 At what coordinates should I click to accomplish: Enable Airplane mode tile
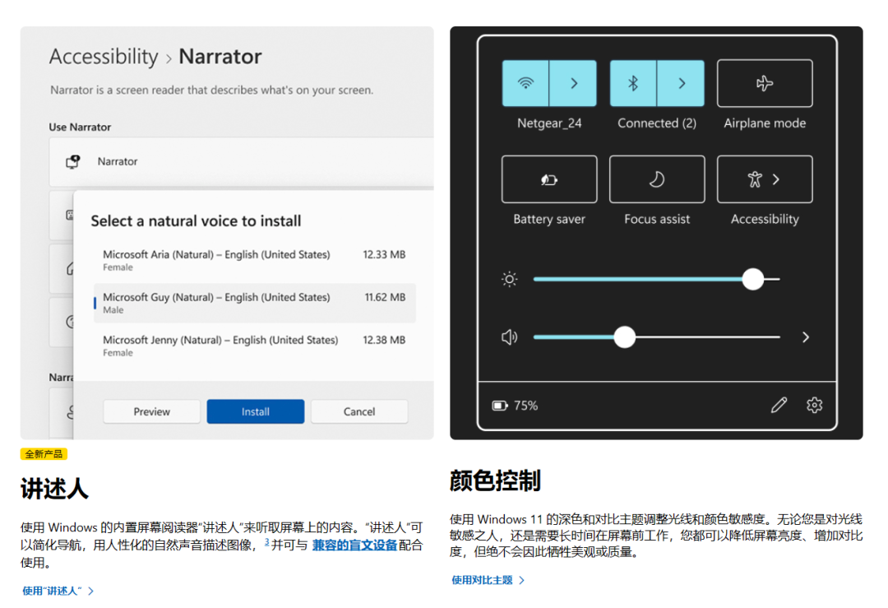pyautogui.click(x=765, y=83)
